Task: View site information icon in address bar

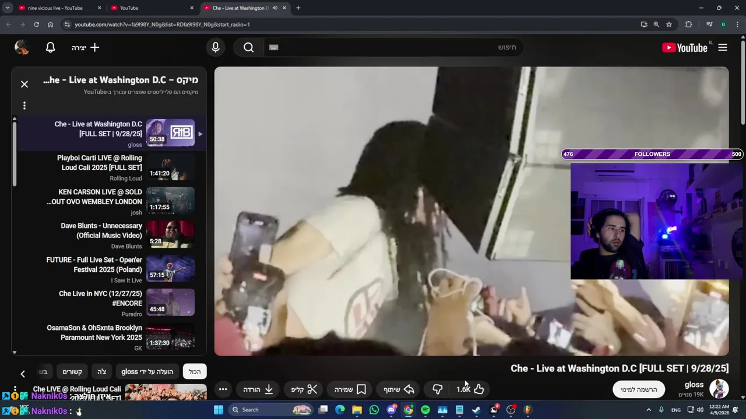Action: [67, 24]
